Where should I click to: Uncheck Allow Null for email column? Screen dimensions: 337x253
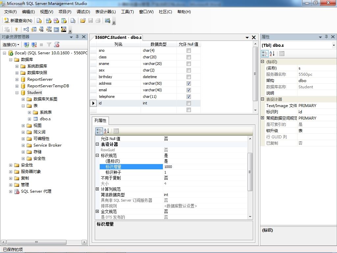pyautogui.click(x=189, y=90)
